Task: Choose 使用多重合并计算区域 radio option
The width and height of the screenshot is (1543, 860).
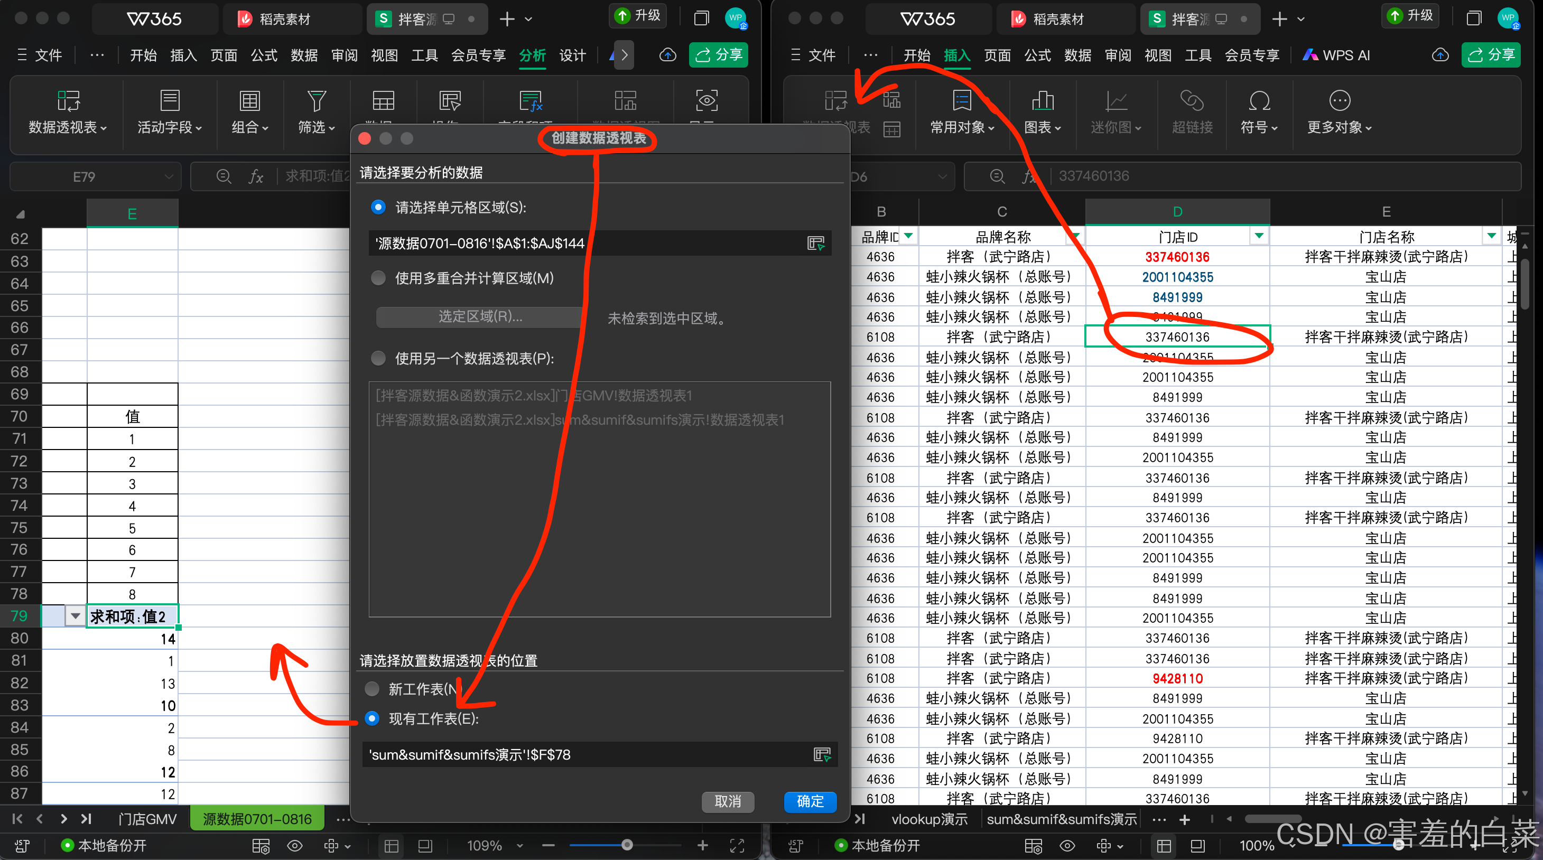Action: click(x=378, y=278)
